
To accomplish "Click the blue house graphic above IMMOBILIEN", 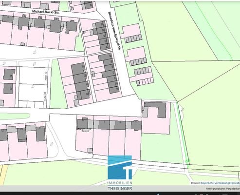I will tap(120, 167).
